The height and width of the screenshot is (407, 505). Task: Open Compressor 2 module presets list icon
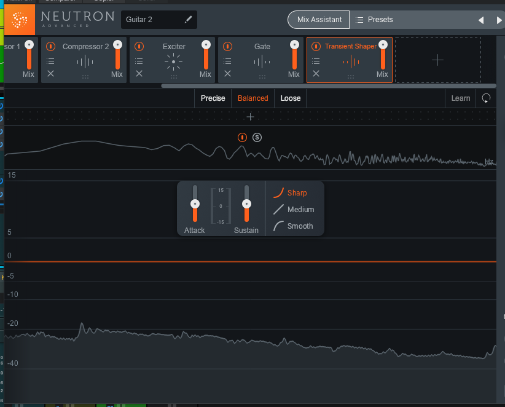(x=50, y=61)
